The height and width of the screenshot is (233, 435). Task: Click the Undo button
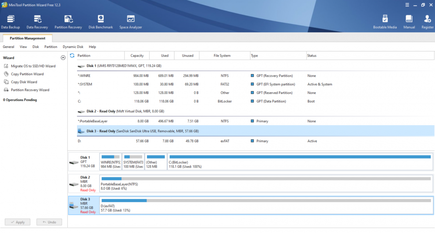coord(49,222)
